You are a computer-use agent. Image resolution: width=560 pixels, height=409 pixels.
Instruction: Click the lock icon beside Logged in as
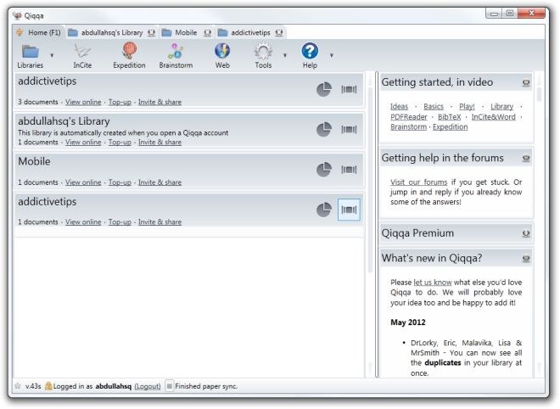(48, 386)
